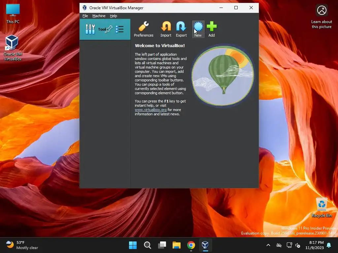Open the weather widget showing 53°F
The height and width of the screenshot is (253, 338).
(22, 245)
